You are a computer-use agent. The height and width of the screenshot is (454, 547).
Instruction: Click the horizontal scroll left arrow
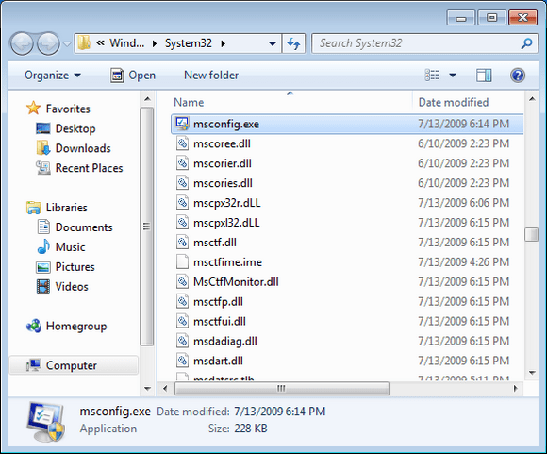[x=165, y=388]
